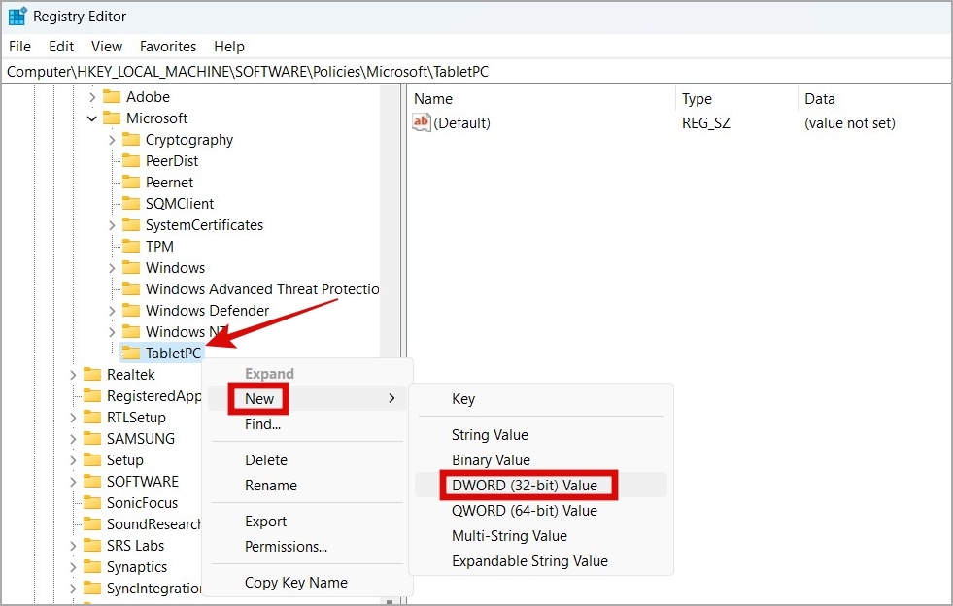Click the TPM folder icon

pos(131,246)
